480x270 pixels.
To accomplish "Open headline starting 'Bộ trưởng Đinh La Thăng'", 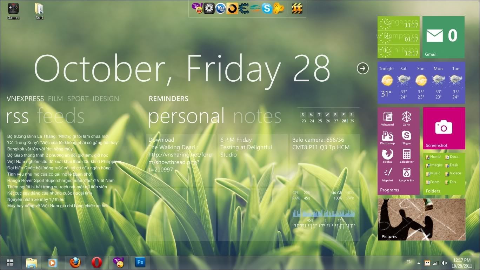I will click(x=58, y=136).
